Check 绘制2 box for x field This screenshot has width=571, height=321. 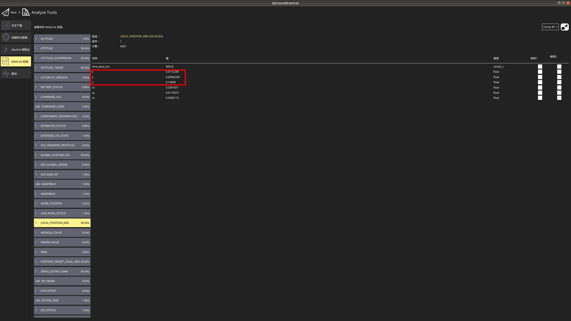click(x=559, y=72)
